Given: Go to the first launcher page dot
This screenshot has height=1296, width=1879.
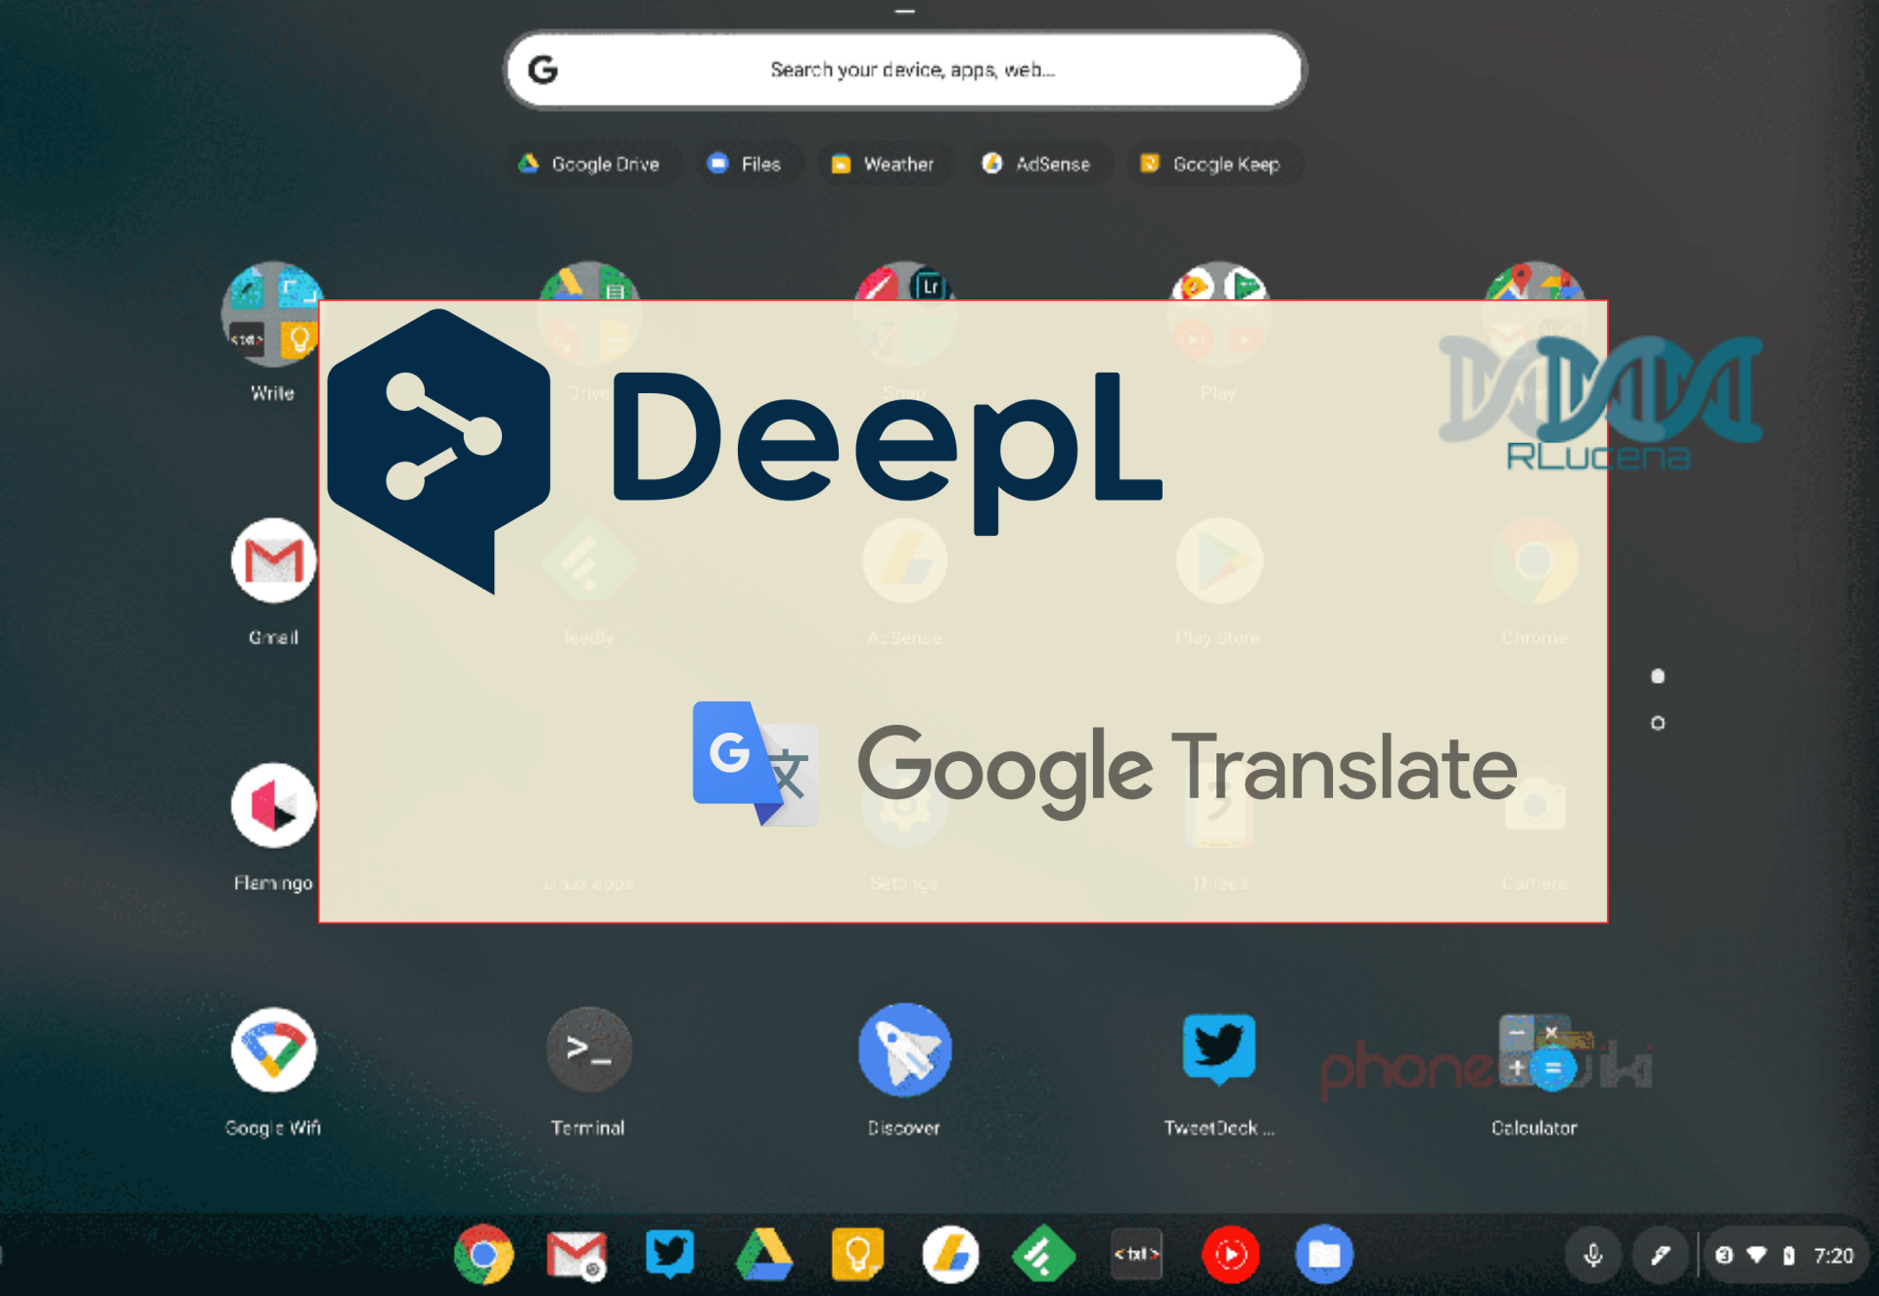Looking at the screenshot, I should pos(1658,676).
